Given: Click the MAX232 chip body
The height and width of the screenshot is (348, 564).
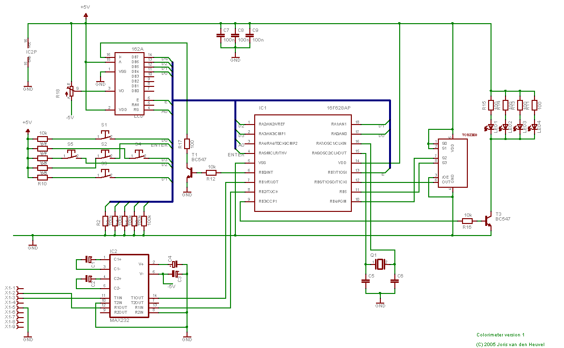Looking at the screenshot, I should click(x=129, y=286).
